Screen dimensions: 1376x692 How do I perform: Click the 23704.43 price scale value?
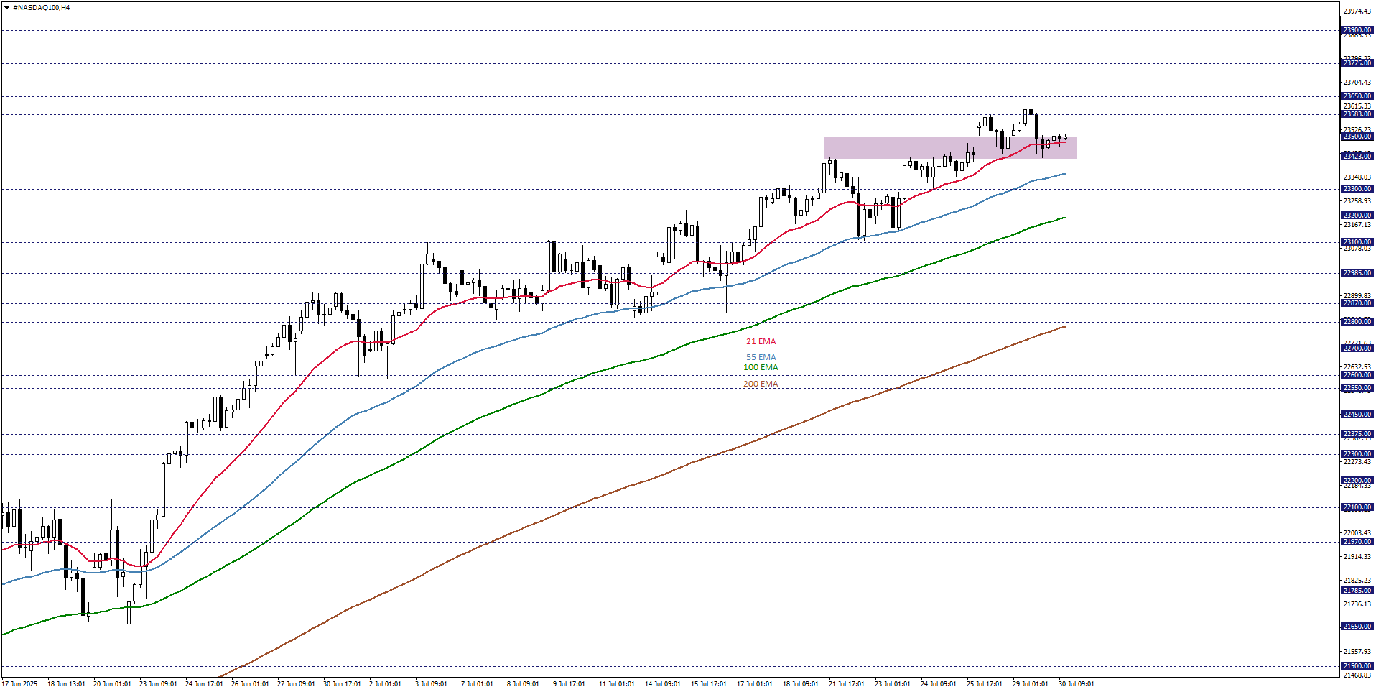coord(1357,83)
